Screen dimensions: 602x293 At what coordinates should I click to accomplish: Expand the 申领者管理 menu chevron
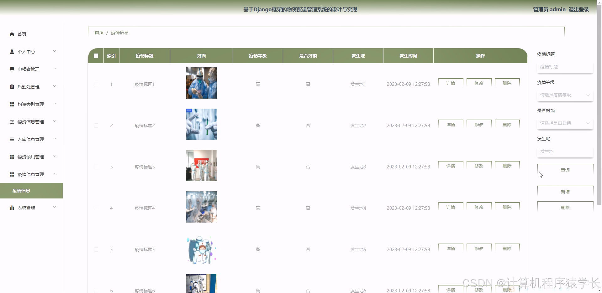55,69
